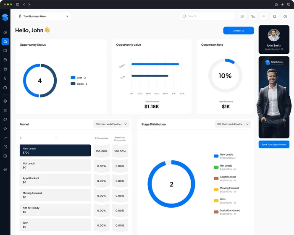Click the Lost - 2 legend swatch
Image resolution: width=294 pixels, height=235 pixels.
(73, 78)
